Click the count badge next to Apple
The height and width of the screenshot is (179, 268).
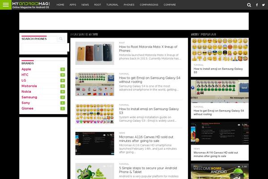click(63, 69)
